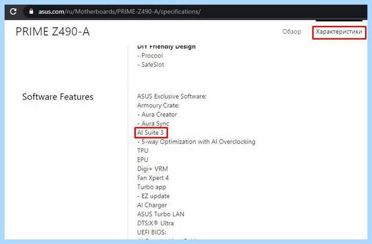This screenshot has height=244, width=372.
Task: Focus the asus.com address bar URL
Action: point(119,11)
